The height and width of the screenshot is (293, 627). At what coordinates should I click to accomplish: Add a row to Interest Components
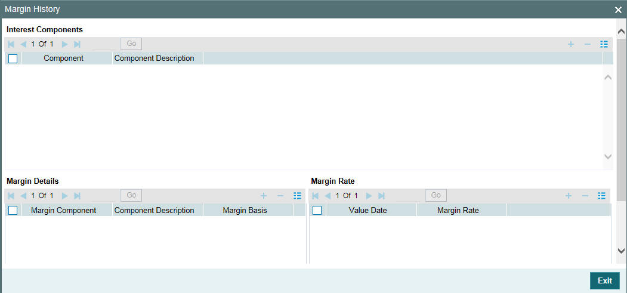tap(571, 44)
